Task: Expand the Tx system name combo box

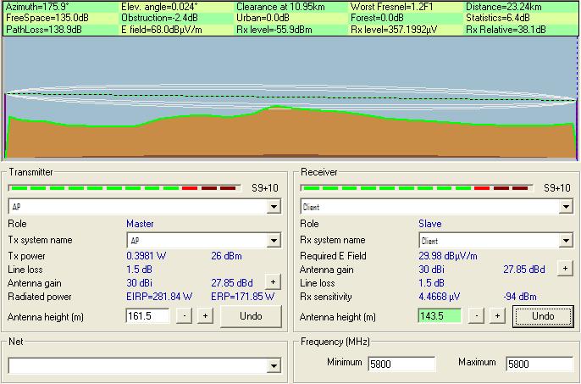Action: point(274,241)
